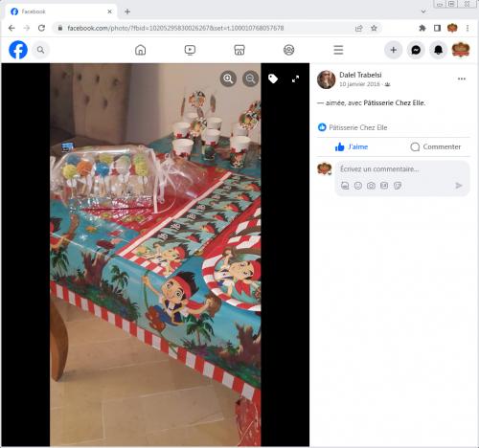Zoom out of the photo
This screenshot has width=479, height=448.
pyautogui.click(x=251, y=78)
